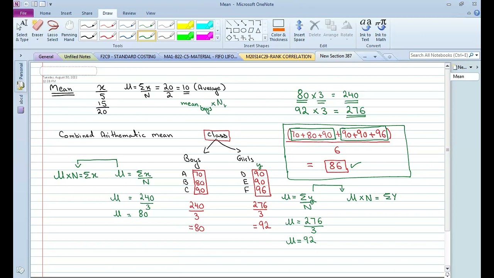Create a new section tab
The width and height of the screenshot is (494, 278).
389,57
